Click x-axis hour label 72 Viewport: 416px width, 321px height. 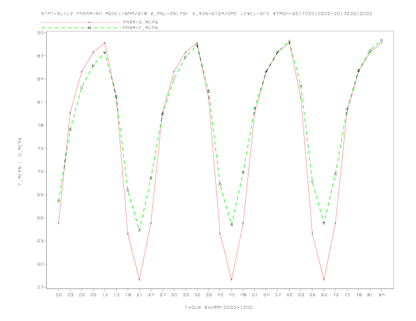336,295
